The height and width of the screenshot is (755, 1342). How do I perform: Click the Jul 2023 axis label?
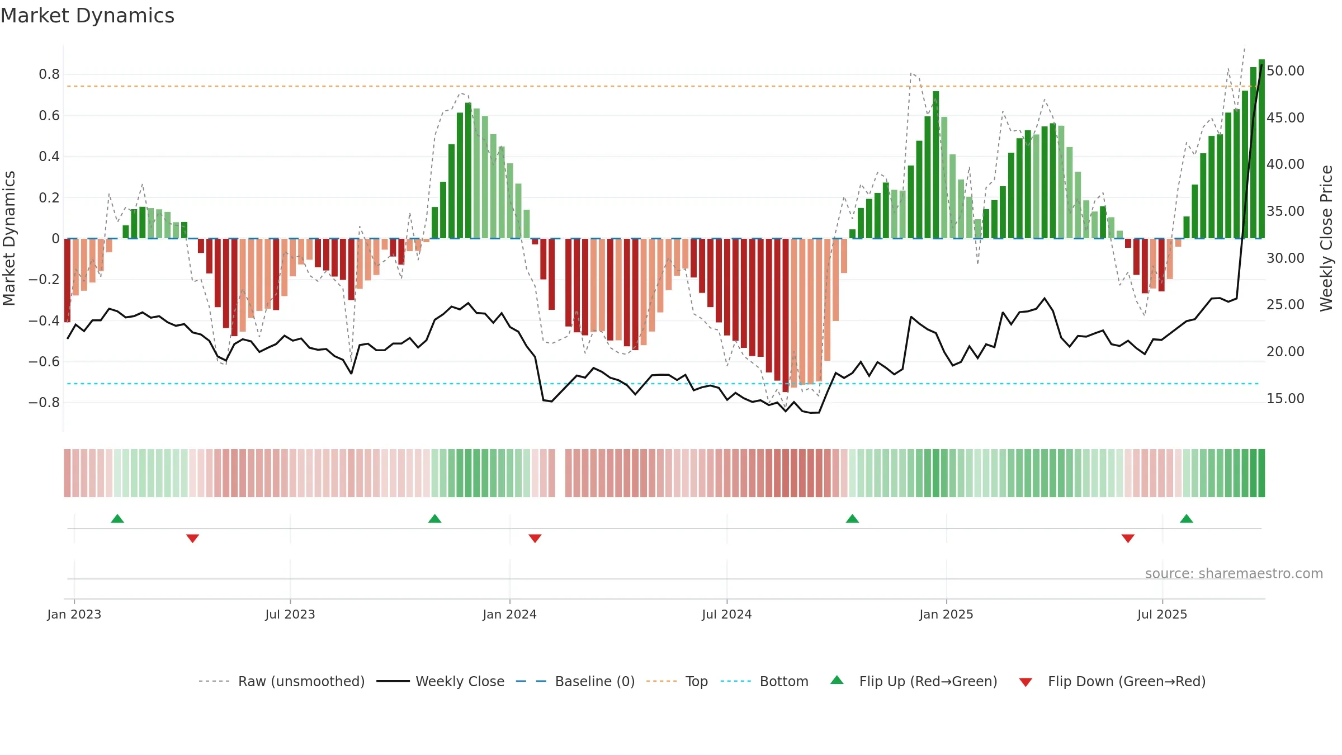(290, 614)
